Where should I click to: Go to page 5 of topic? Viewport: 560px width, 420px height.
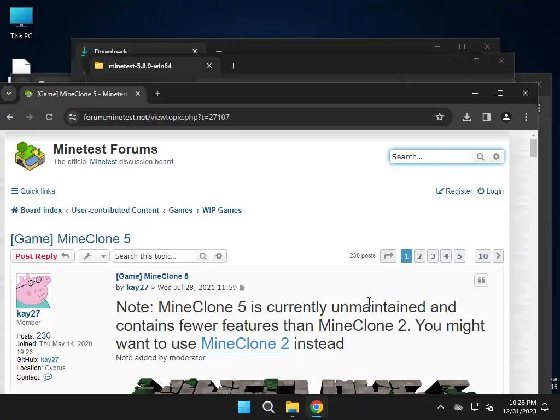(459, 256)
